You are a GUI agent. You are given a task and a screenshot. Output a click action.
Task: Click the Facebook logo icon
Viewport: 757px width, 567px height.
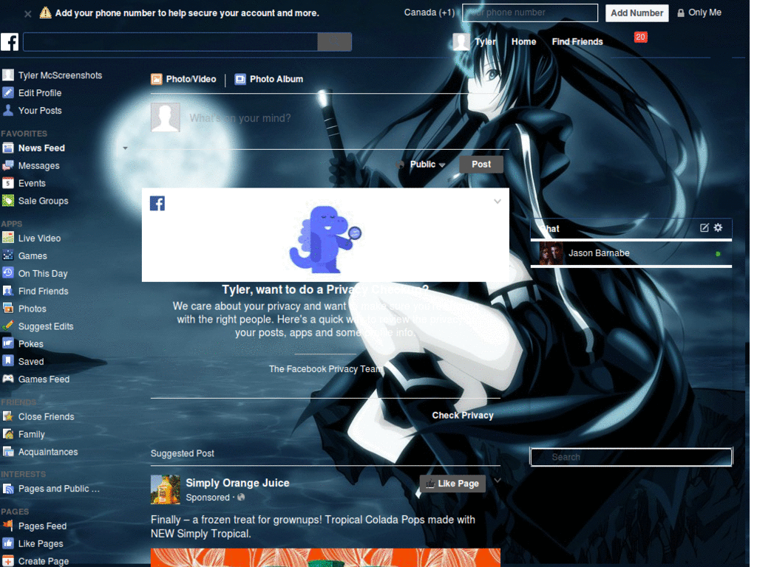(10, 42)
